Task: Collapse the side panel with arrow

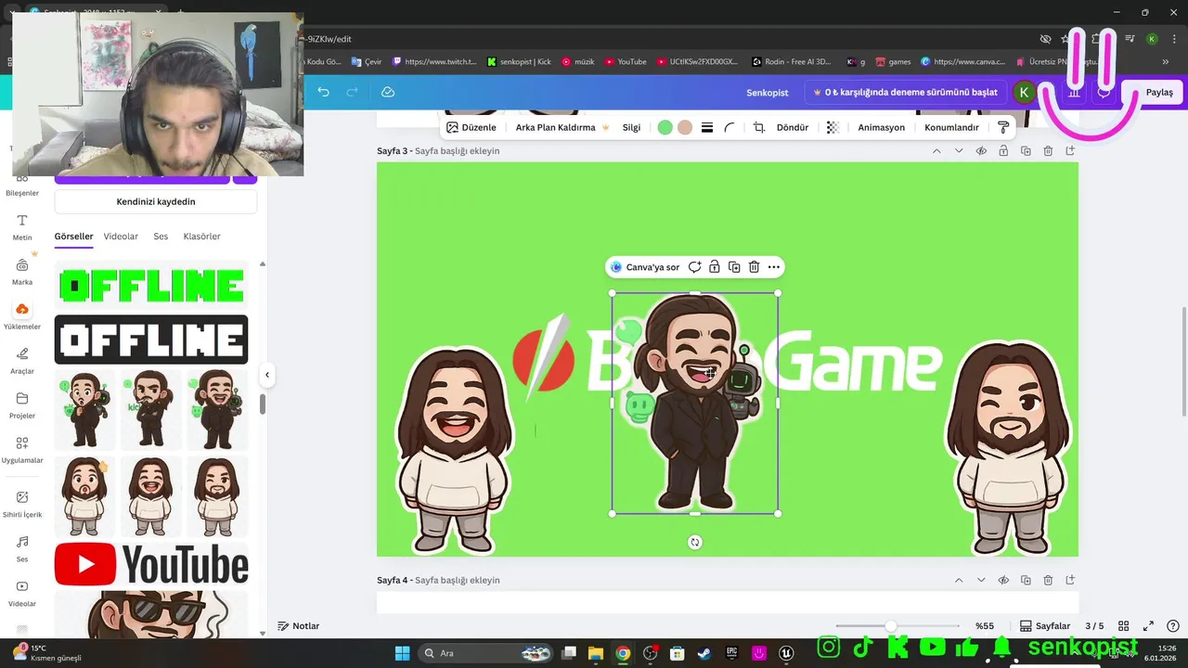Action: (267, 375)
